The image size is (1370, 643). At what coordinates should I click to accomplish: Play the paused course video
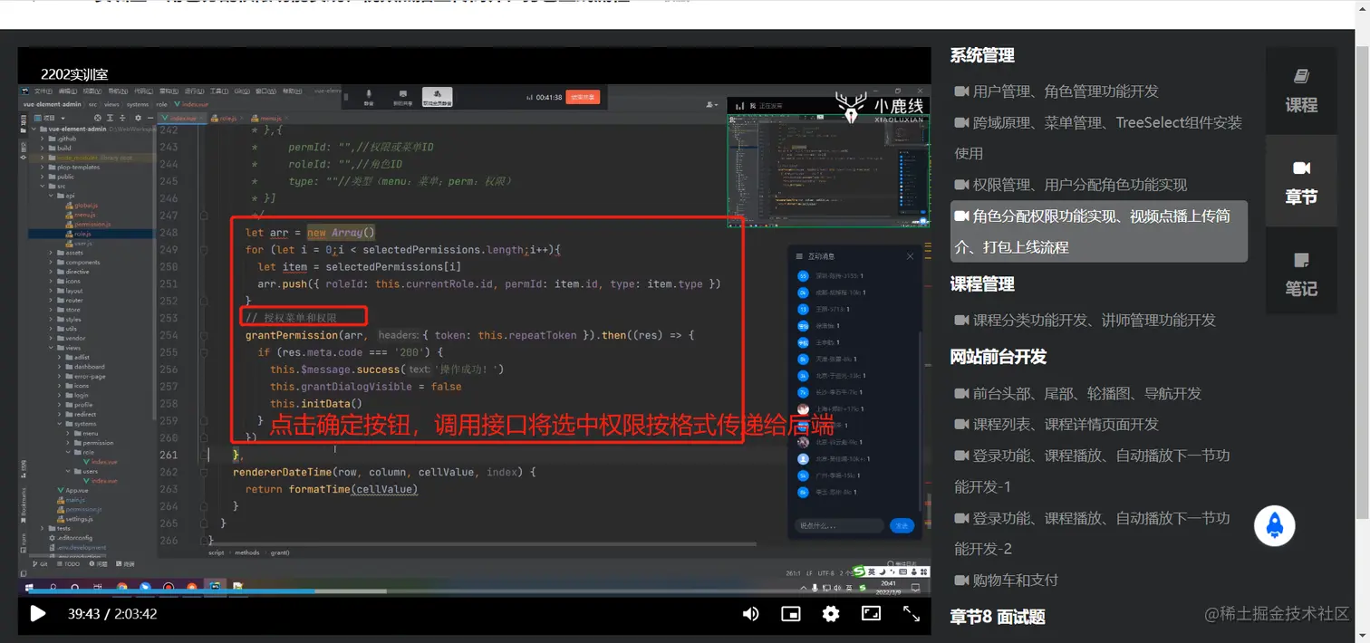pyautogui.click(x=37, y=614)
